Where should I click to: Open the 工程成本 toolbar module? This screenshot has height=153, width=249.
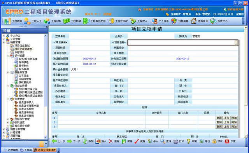point(13,21)
